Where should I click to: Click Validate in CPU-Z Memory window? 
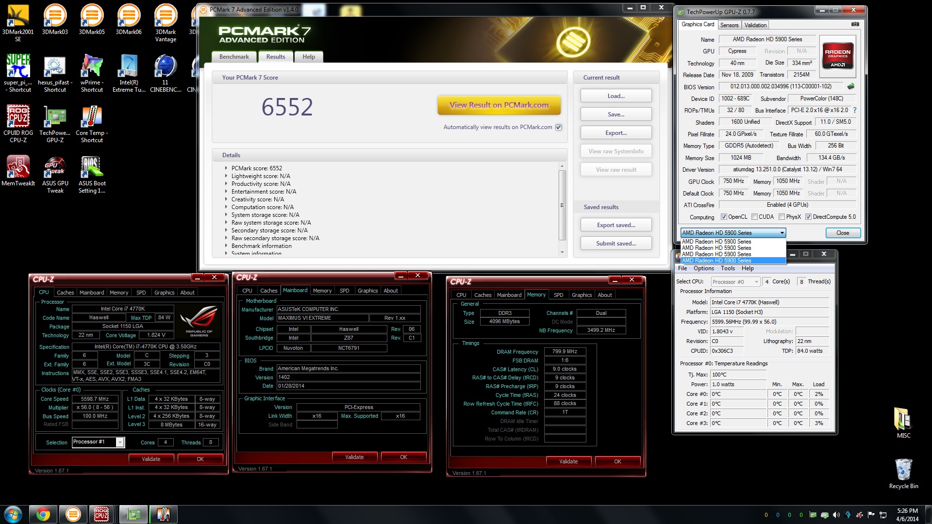pos(568,461)
